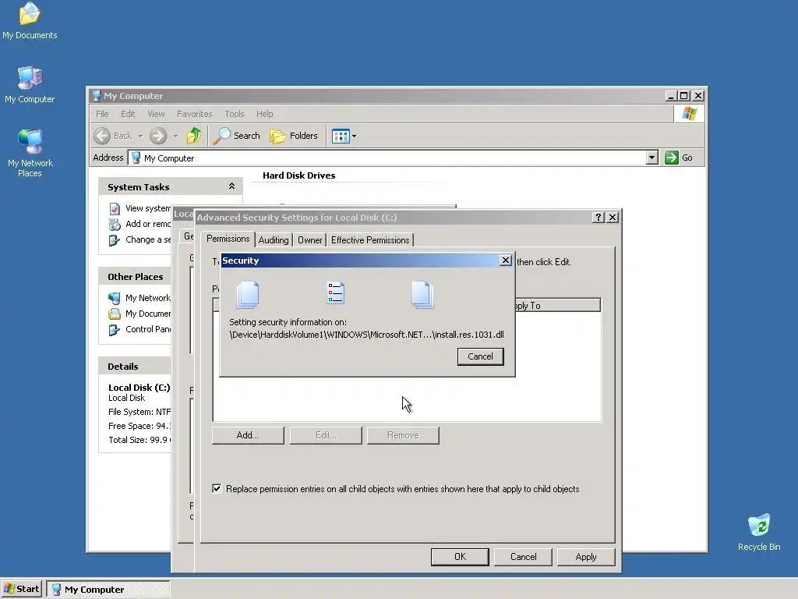798x599 pixels.
Task: Open Control Panel in Other Places
Action: [x=148, y=330]
